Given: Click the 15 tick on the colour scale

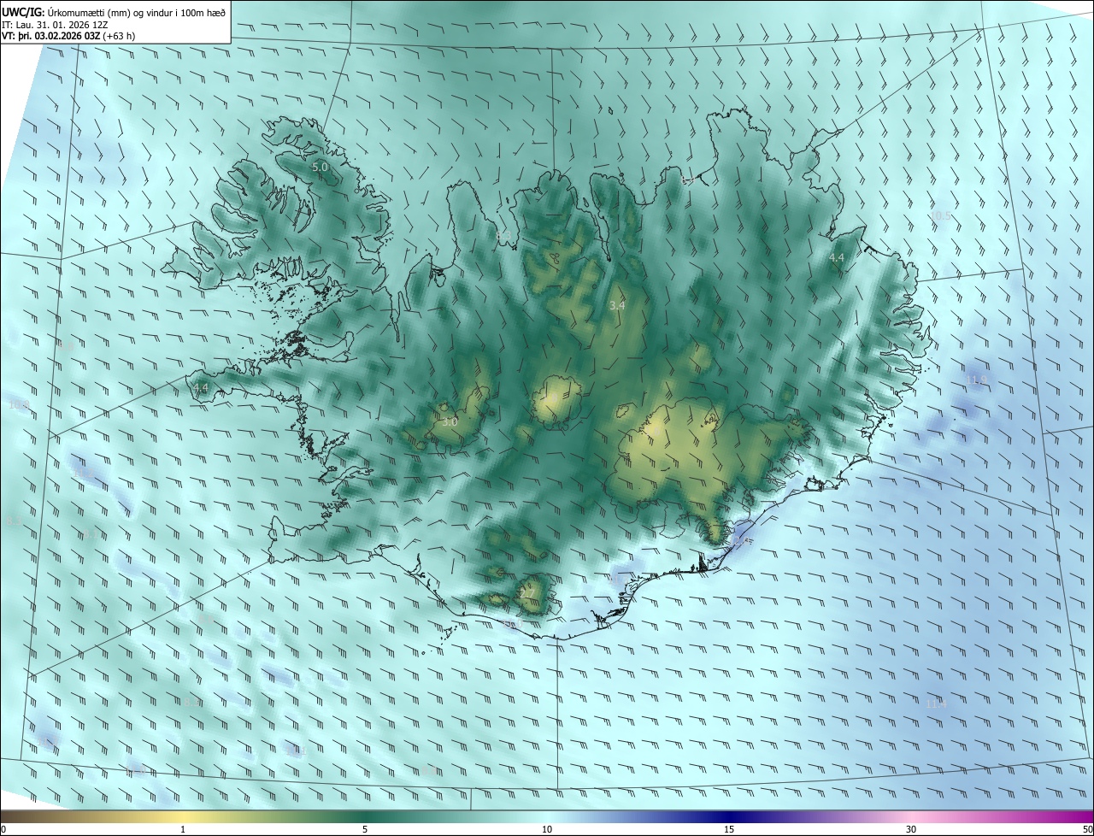Looking at the screenshot, I should pos(729,829).
